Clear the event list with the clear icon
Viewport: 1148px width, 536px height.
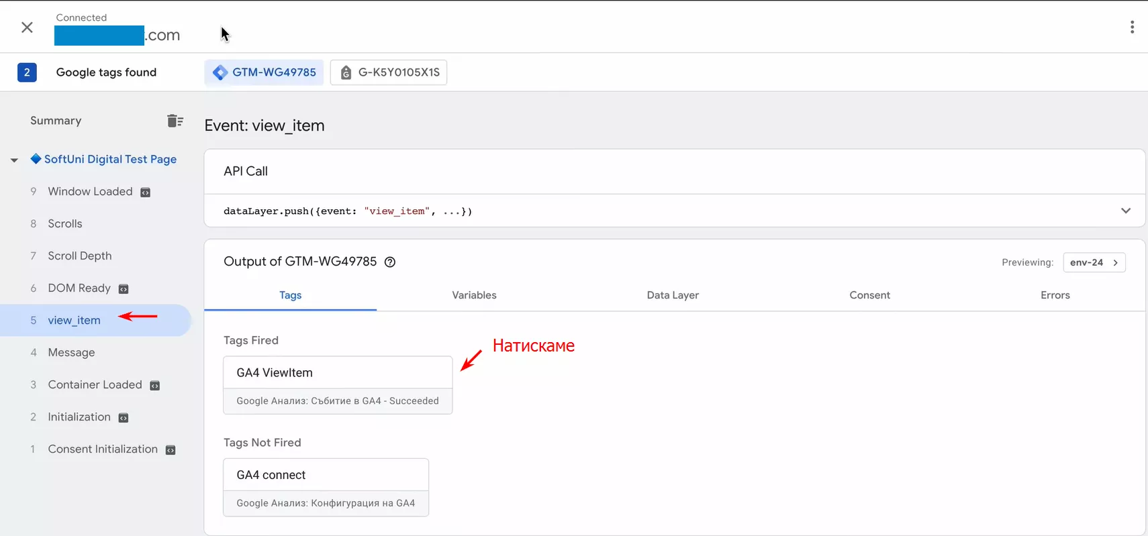click(175, 121)
